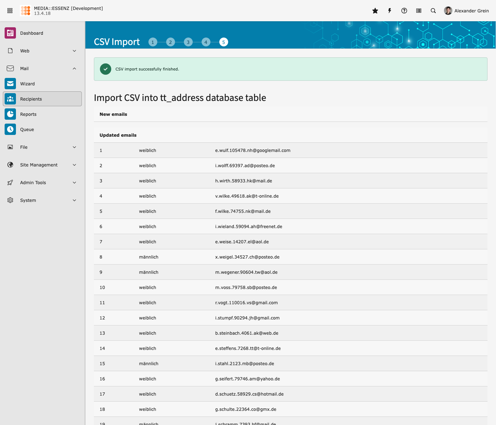
Task: Open the bookmarks star icon
Action: pos(375,11)
